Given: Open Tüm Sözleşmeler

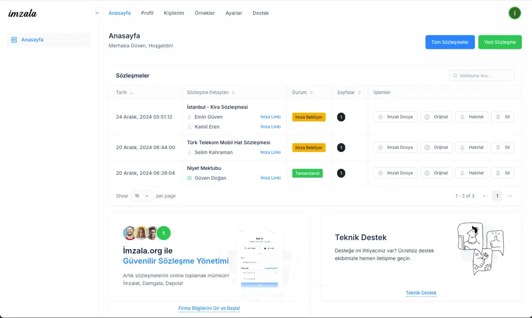Looking at the screenshot, I should (450, 42).
